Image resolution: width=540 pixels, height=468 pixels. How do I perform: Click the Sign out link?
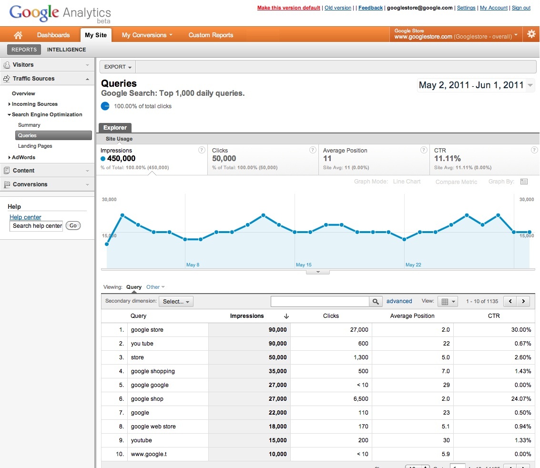tap(521, 8)
